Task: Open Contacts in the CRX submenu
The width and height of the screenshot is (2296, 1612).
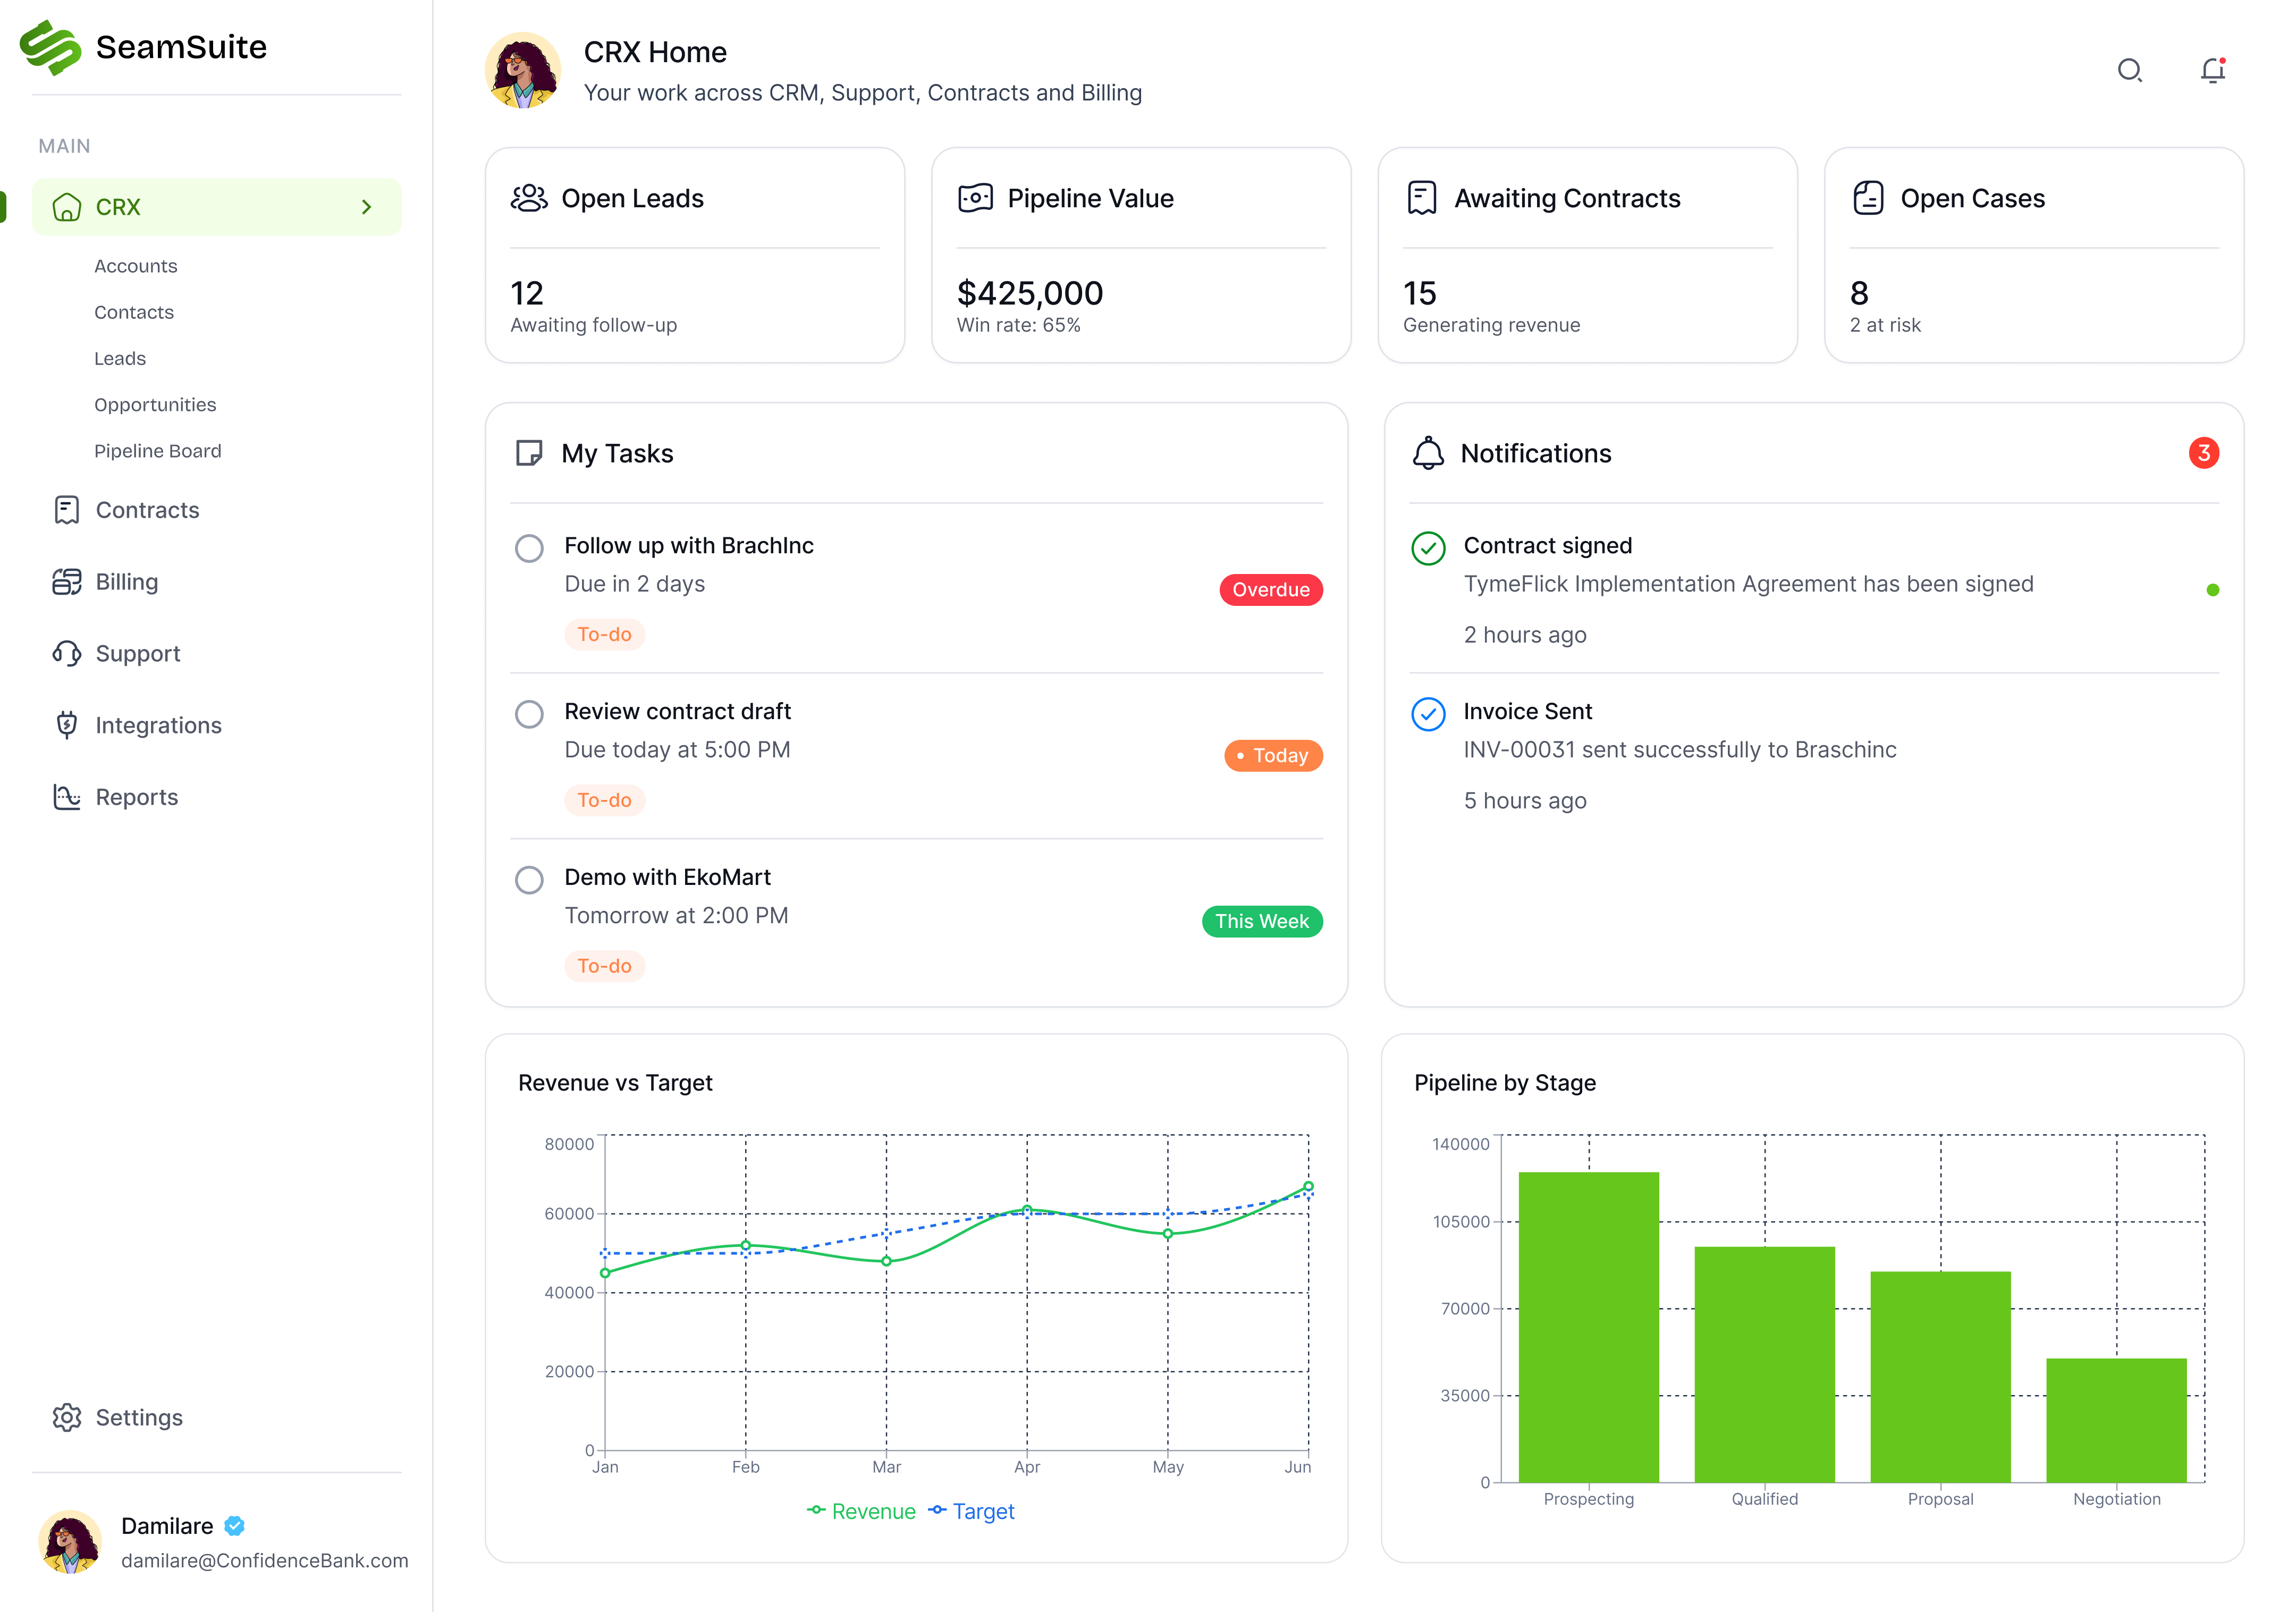Action: point(134,312)
